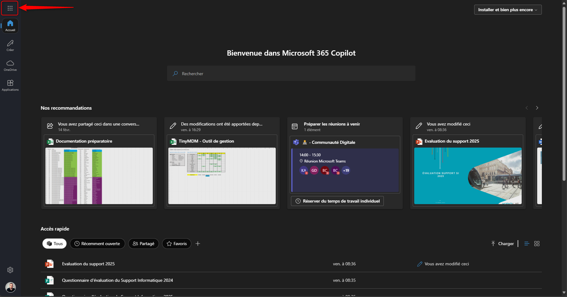This screenshot has width=567, height=297.
Task: Click the user profile avatar
Action: pos(11,287)
